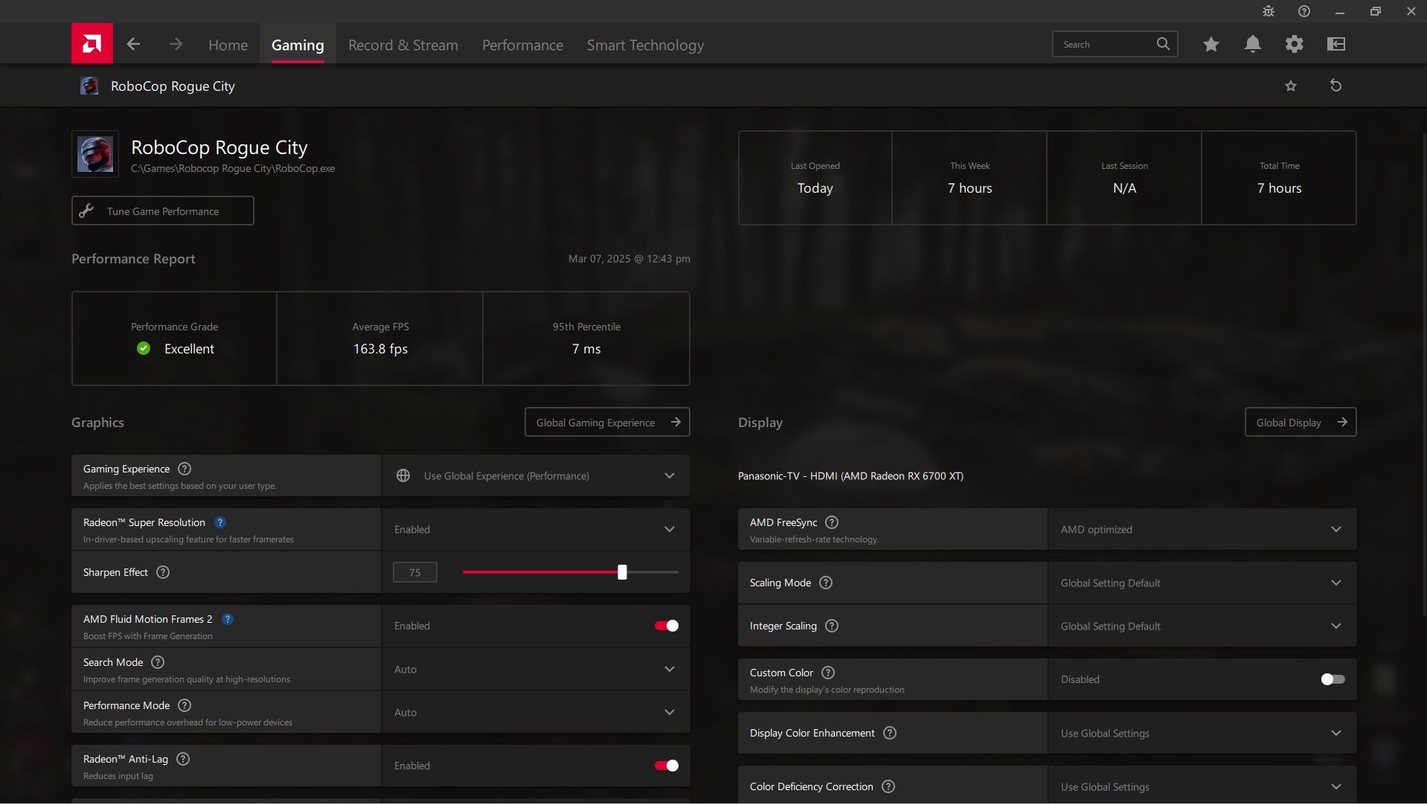
Task: Click the page's vertical scrollbar
Action: coord(1424,374)
